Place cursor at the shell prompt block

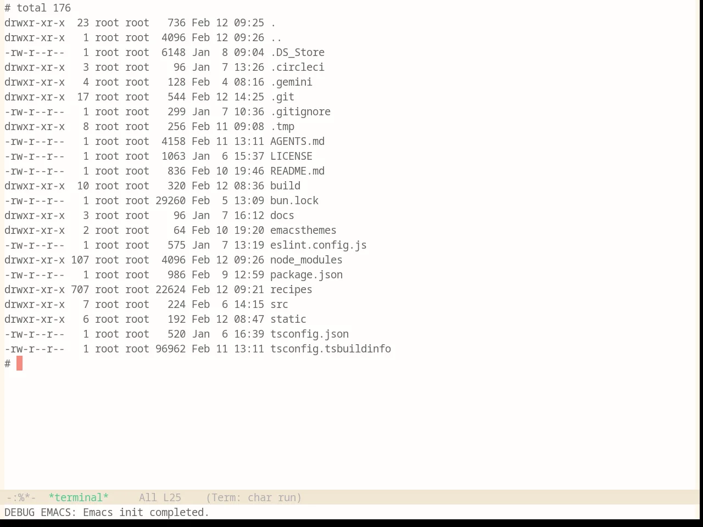[x=19, y=363]
